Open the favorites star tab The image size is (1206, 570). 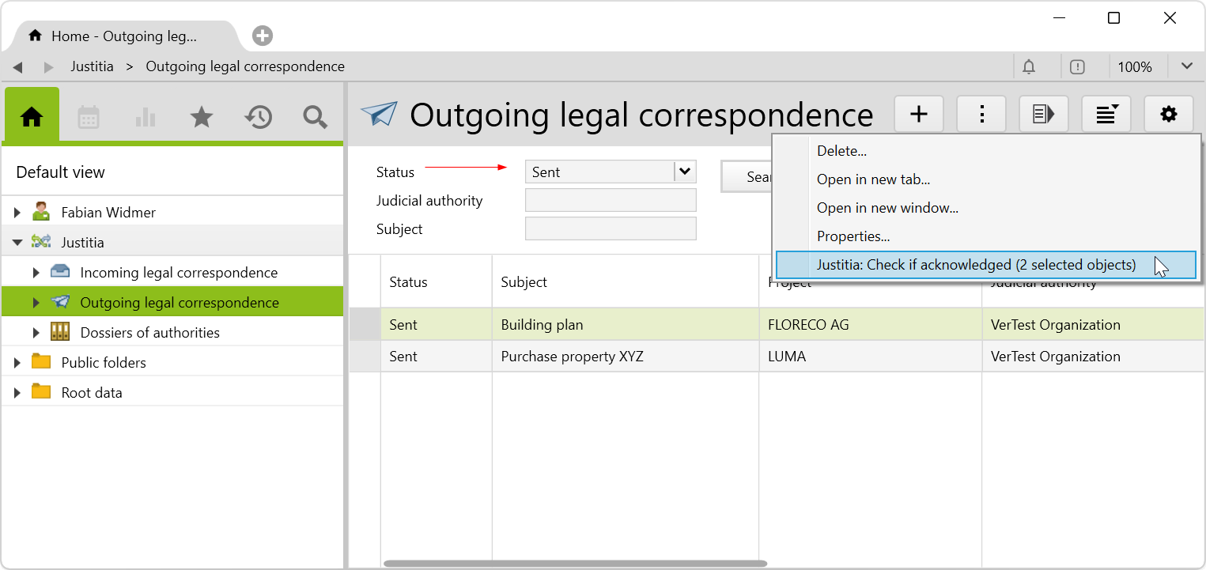coord(202,117)
